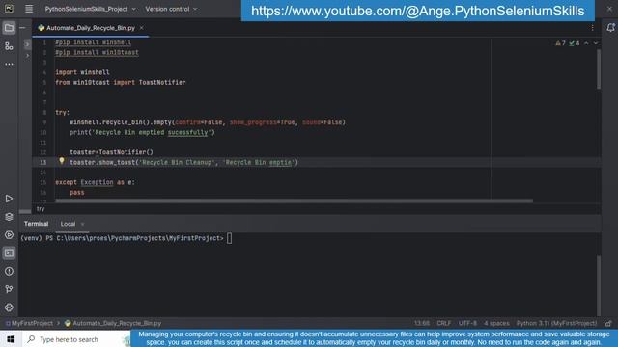Click the PyCharm logo icon
The width and height of the screenshot is (618, 347).
(x=9, y=9)
